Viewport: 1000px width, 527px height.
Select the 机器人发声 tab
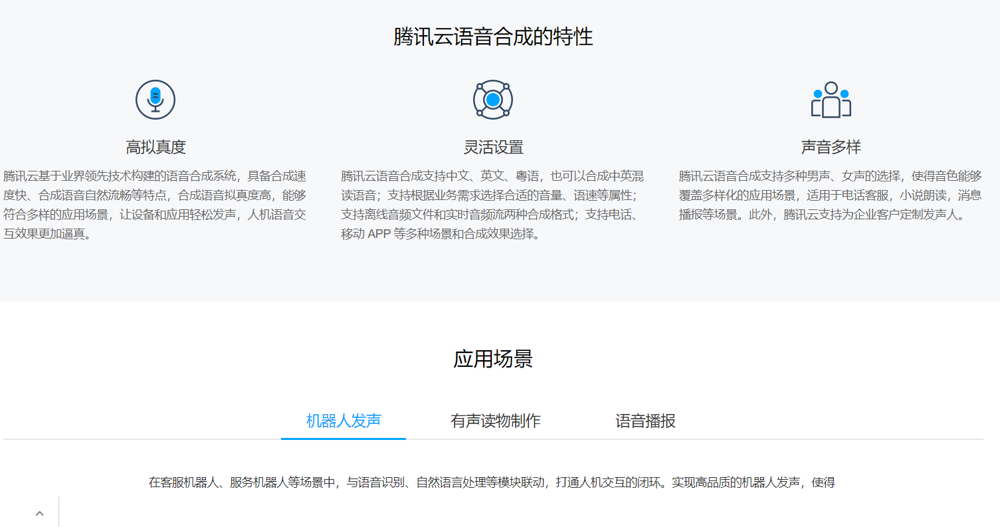(344, 421)
